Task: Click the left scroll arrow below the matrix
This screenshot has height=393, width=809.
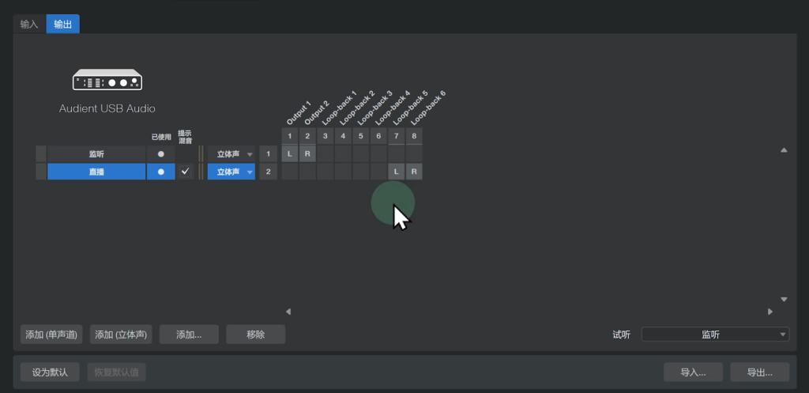Action: (288, 312)
